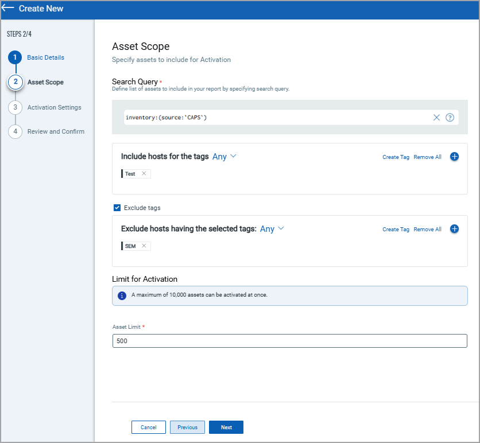This screenshot has width=480, height=443.
Task: Open the Activation Settings step
Action: 54,107
